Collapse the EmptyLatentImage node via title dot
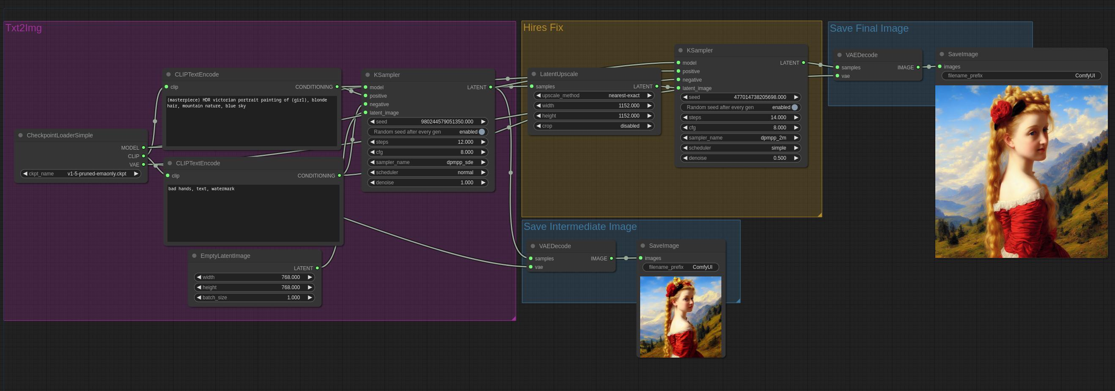Image resolution: width=1115 pixels, height=391 pixels. coord(195,256)
